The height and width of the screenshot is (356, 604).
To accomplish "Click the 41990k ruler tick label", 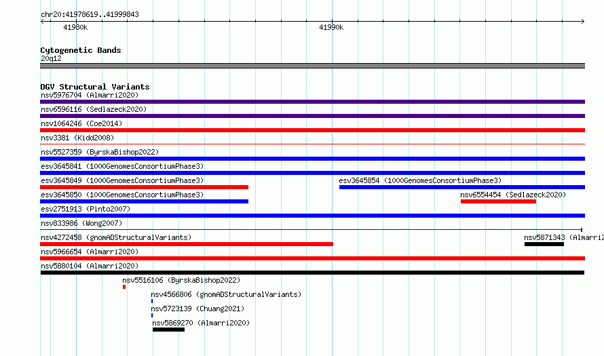I will [x=331, y=27].
